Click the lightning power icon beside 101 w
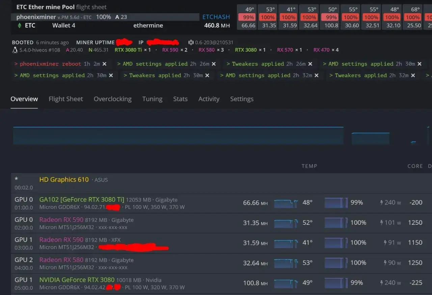 pos(381,222)
